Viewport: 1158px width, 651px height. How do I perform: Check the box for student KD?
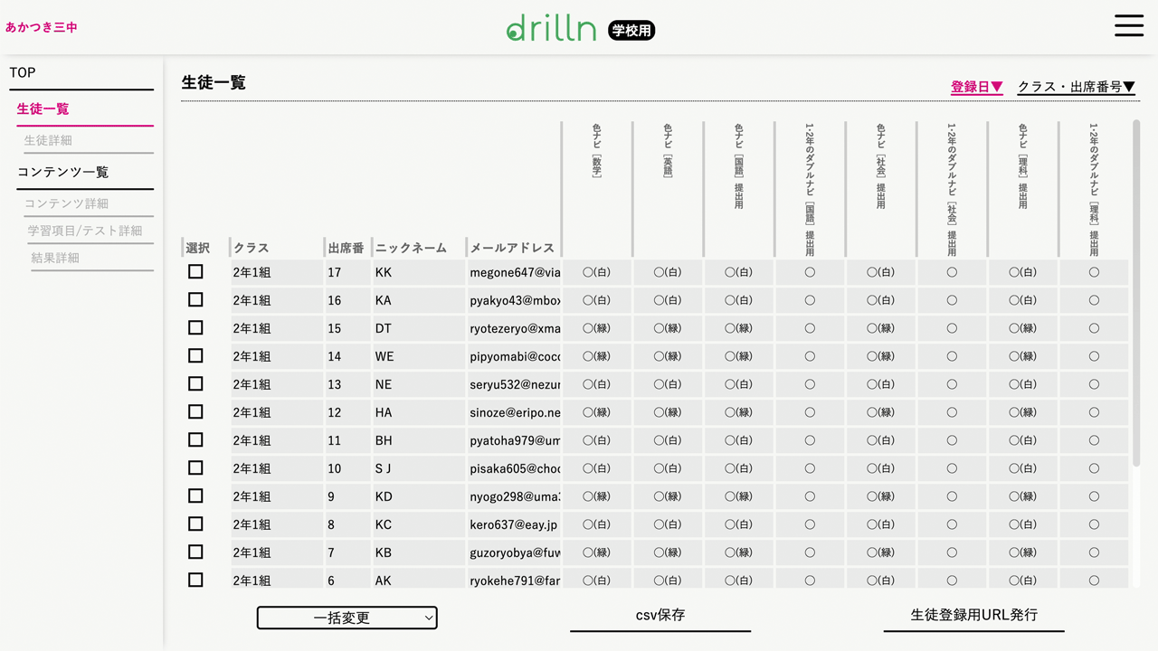[195, 496]
